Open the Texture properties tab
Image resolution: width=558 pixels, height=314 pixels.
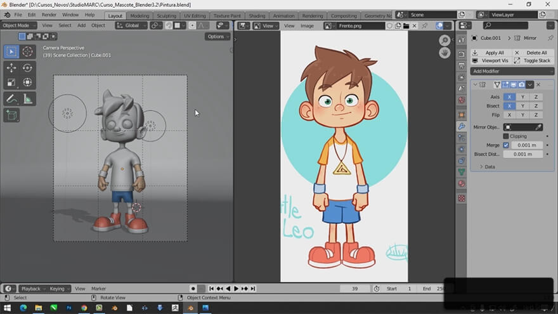pos(462,199)
